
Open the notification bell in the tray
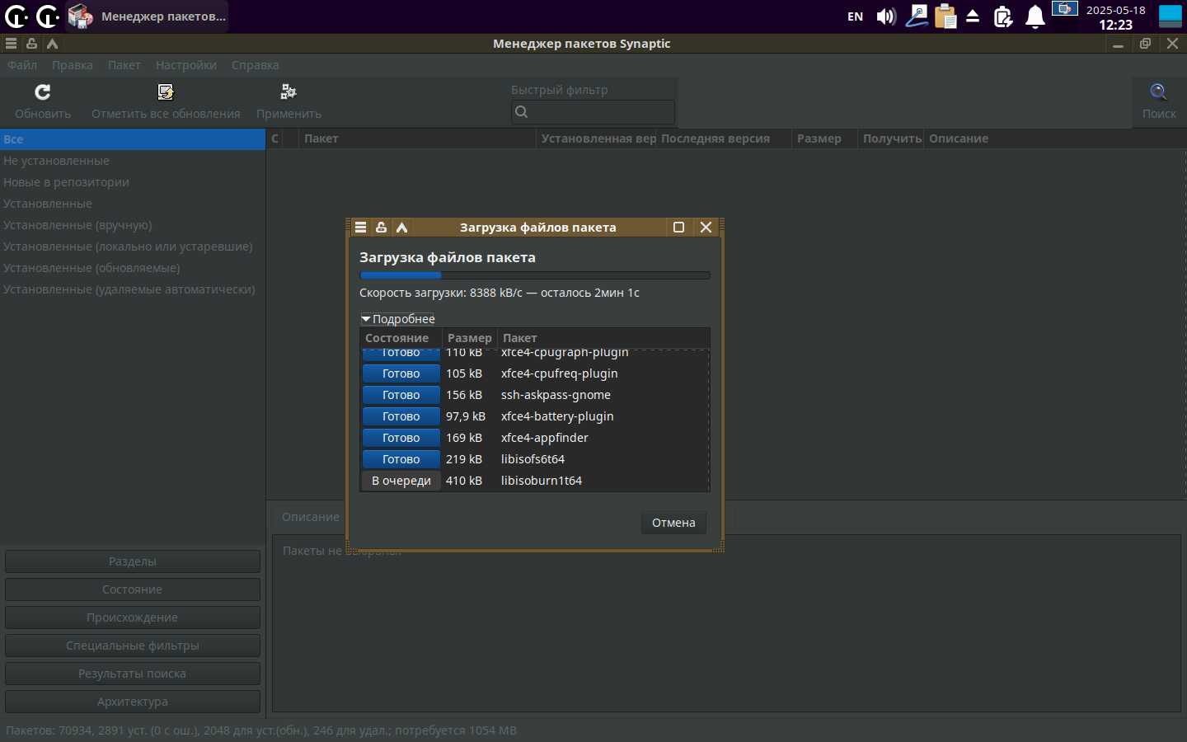click(1035, 16)
